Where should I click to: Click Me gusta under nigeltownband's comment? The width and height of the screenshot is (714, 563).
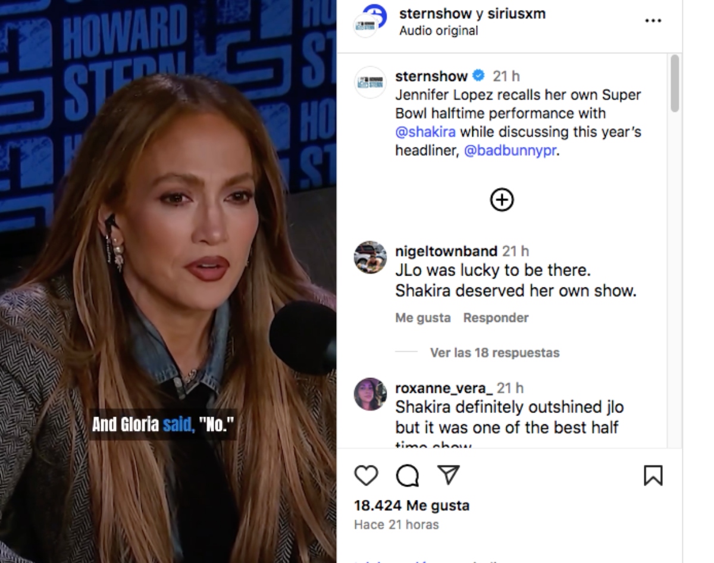click(423, 318)
